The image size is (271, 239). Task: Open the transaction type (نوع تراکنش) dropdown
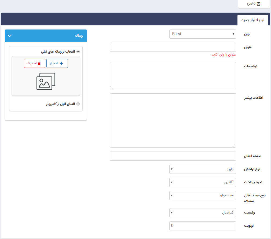coord(203,169)
